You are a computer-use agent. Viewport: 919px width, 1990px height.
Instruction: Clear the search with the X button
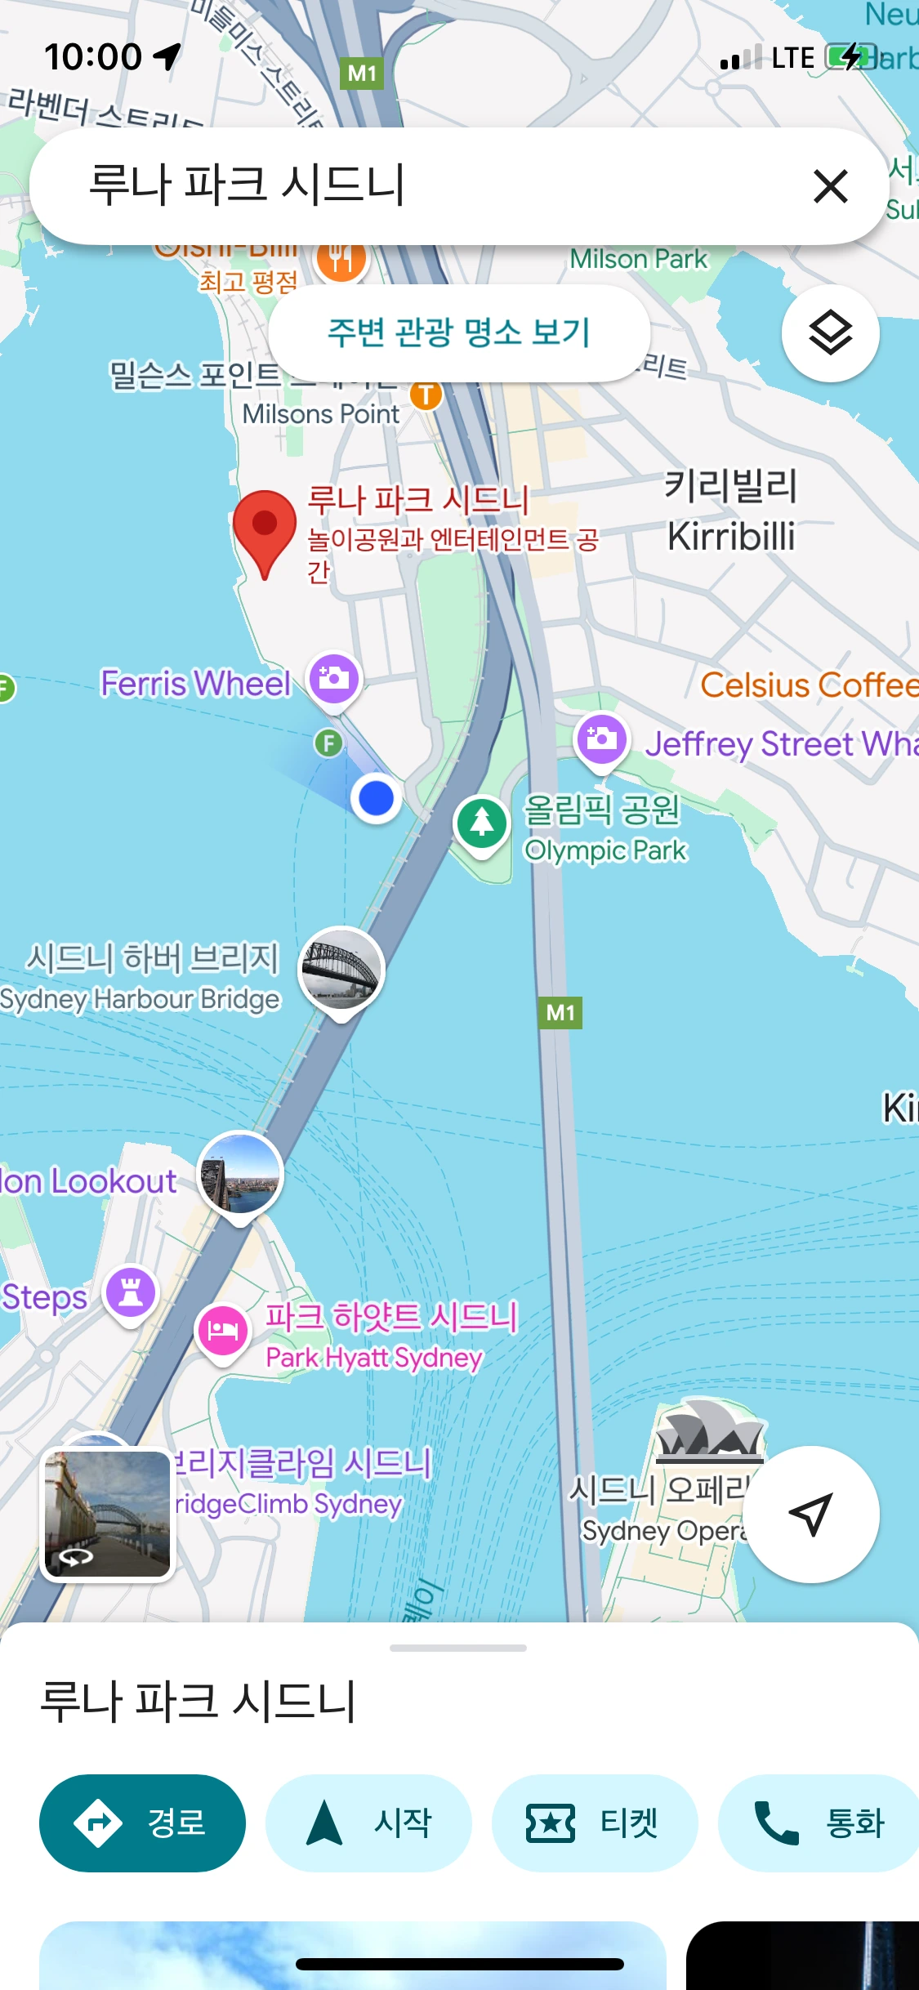830,186
